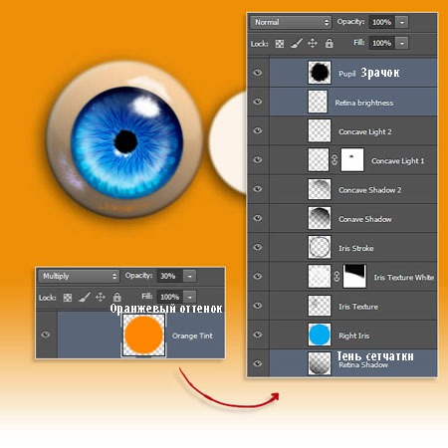This screenshot has height=448, width=448.
Task: Hide the Iris Texture layer
Action: [258, 306]
